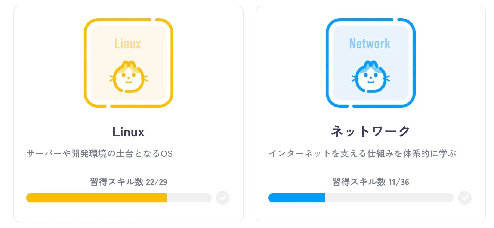Click the 'Network' label inside the blue badge
This screenshot has height=228, width=494.
369,44
